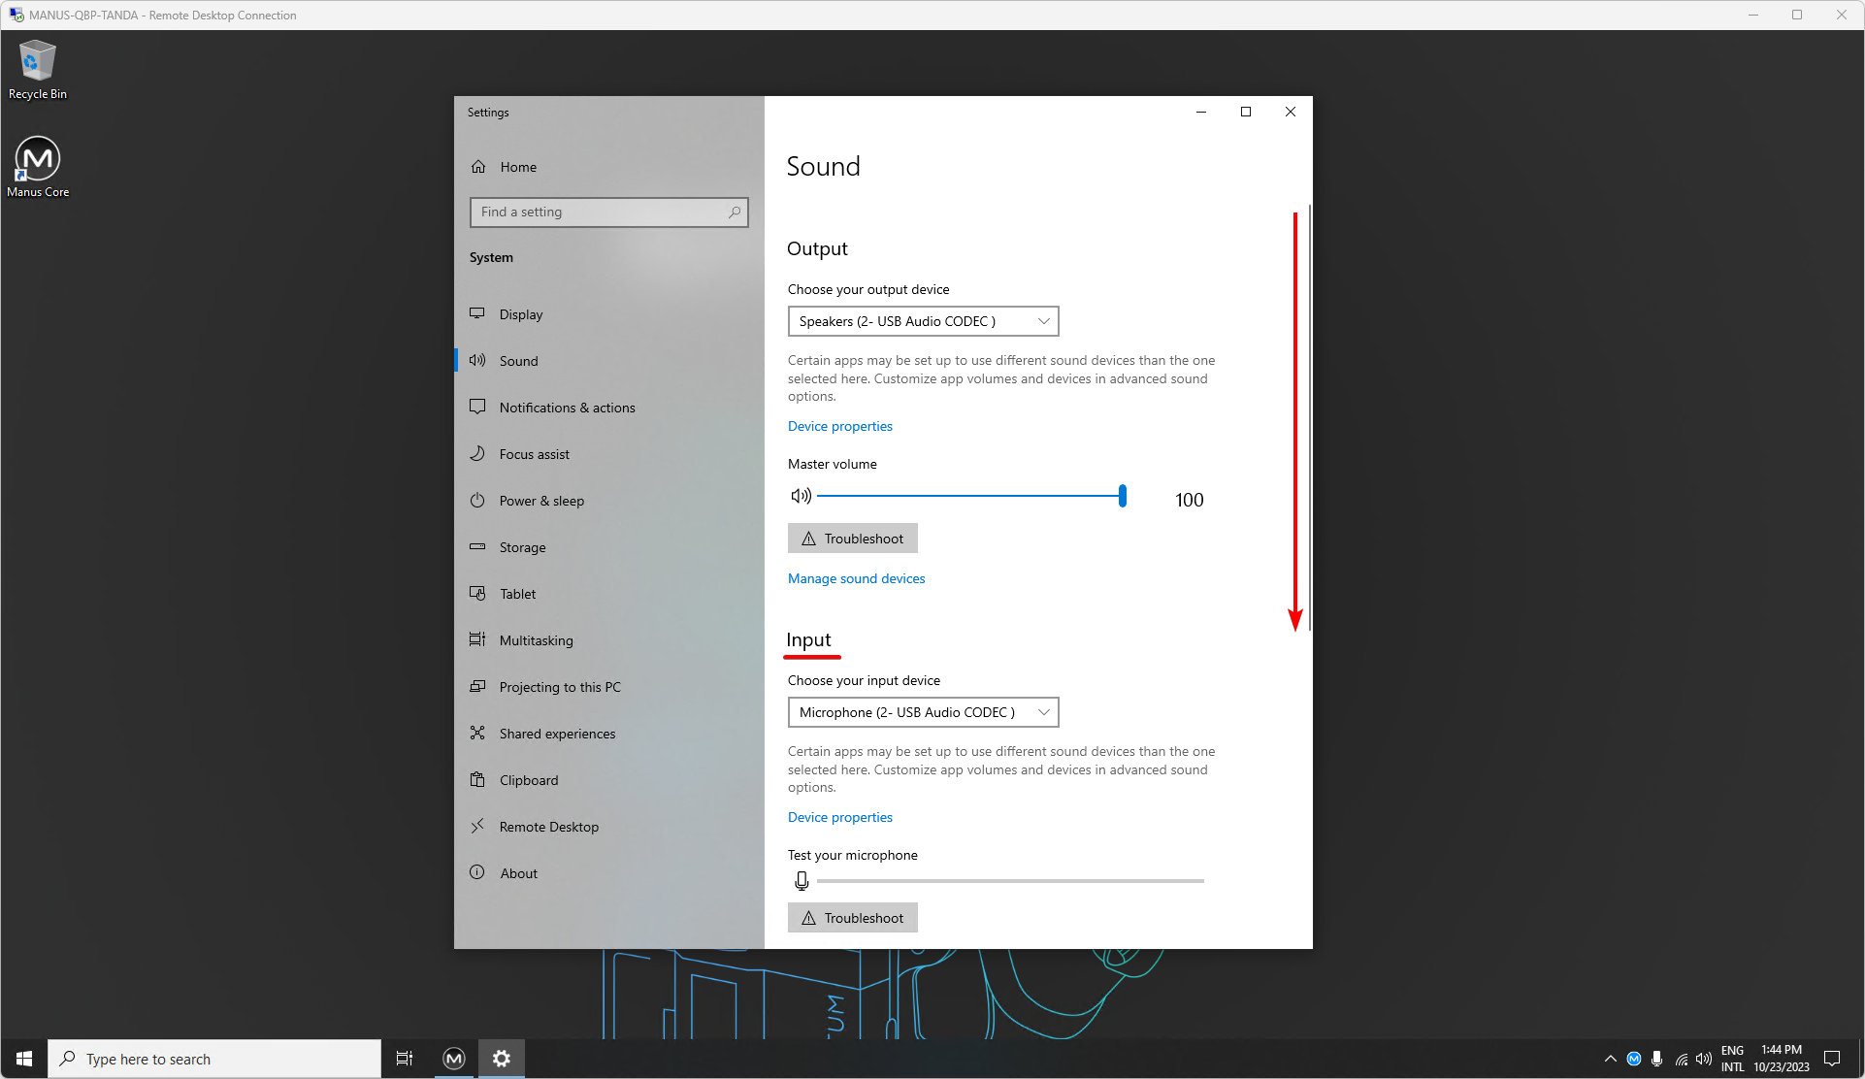The image size is (1865, 1079).
Task: Click the master volume slider track
Action: click(x=968, y=496)
